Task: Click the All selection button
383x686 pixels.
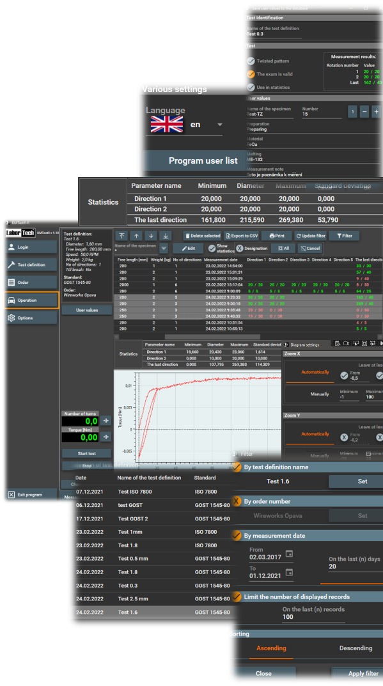Action: click(284, 248)
